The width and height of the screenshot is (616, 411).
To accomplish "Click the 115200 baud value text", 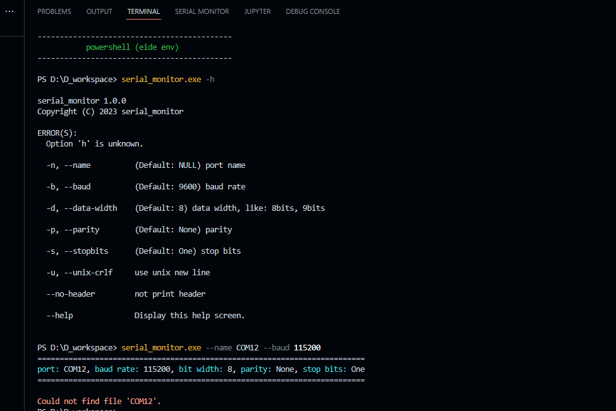I will point(307,347).
